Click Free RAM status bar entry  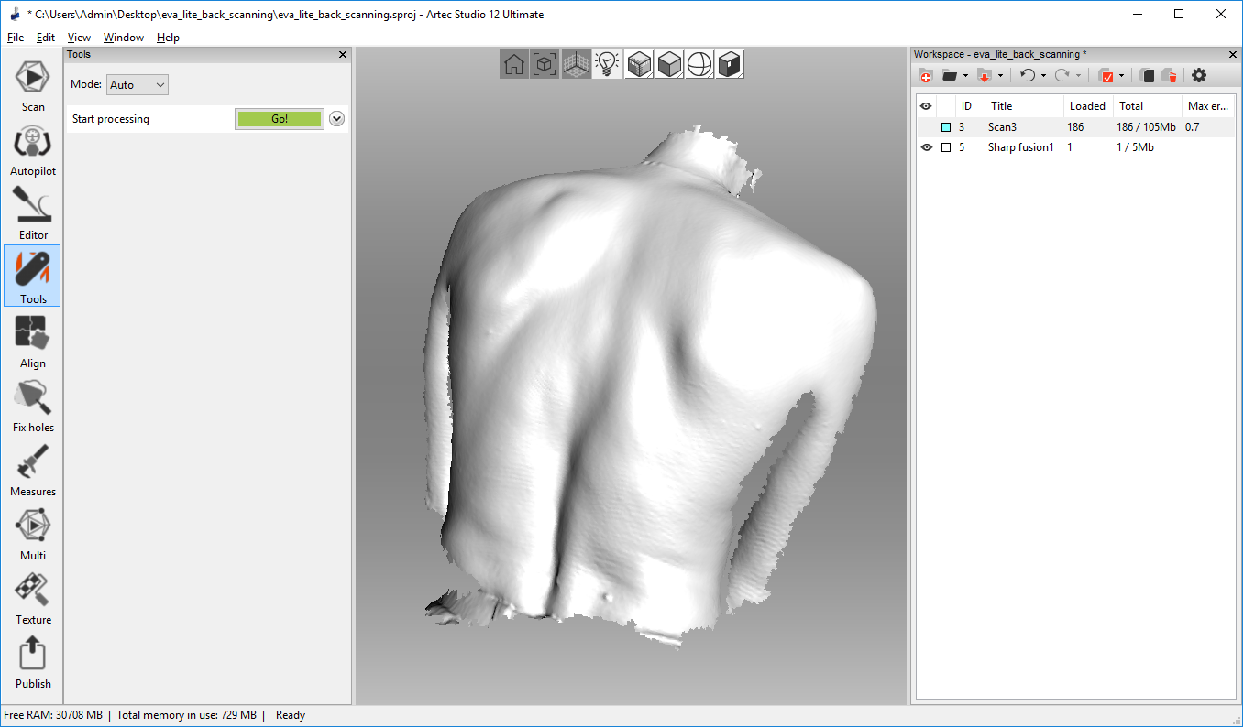[x=53, y=715]
